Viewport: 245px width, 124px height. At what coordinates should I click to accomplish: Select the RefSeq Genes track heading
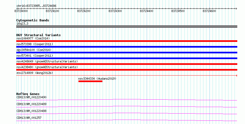(28, 94)
